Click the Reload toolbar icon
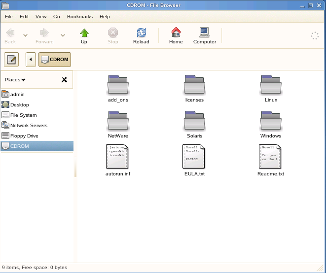This screenshot has height=273, width=326. (141, 36)
